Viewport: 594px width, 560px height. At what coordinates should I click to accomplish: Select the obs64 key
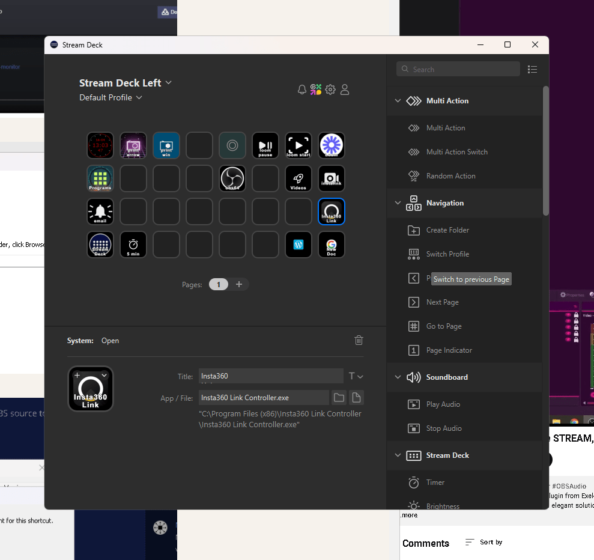232,178
